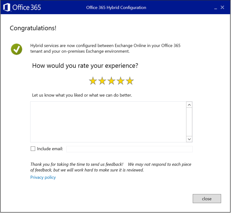Click the feedback box scroll down arrow
The width and height of the screenshot is (231, 213).
coord(189,139)
